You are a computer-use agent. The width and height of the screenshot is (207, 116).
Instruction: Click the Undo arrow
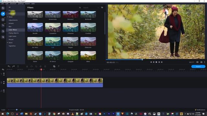click(x=9, y=66)
